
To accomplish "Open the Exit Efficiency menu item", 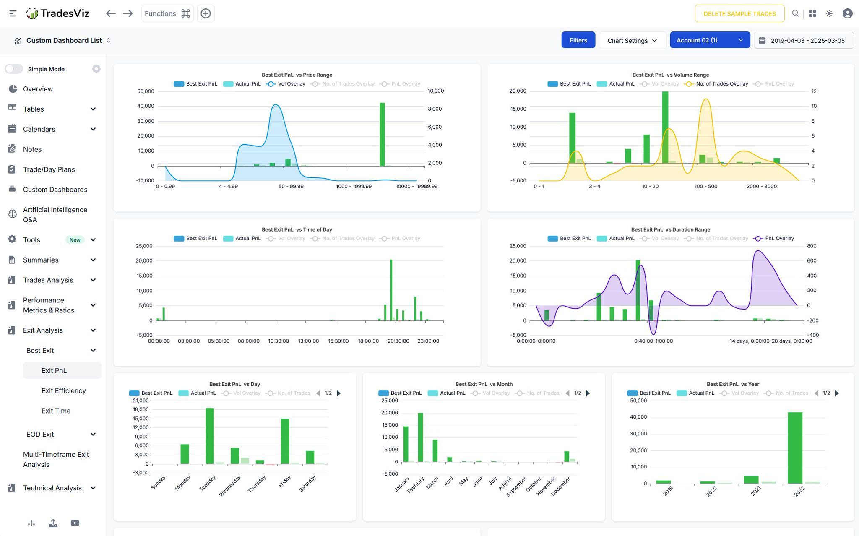I will click(x=64, y=391).
